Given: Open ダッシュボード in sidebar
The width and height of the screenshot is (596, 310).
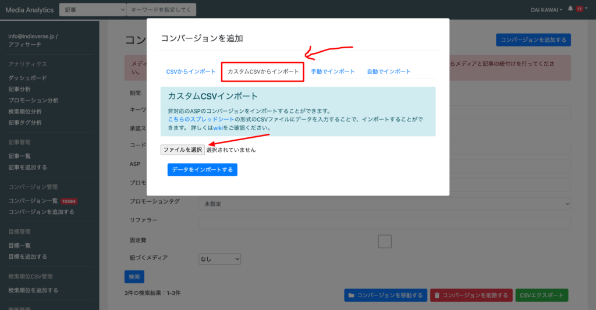Looking at the screenshot, I should click(x=27, y=78).
